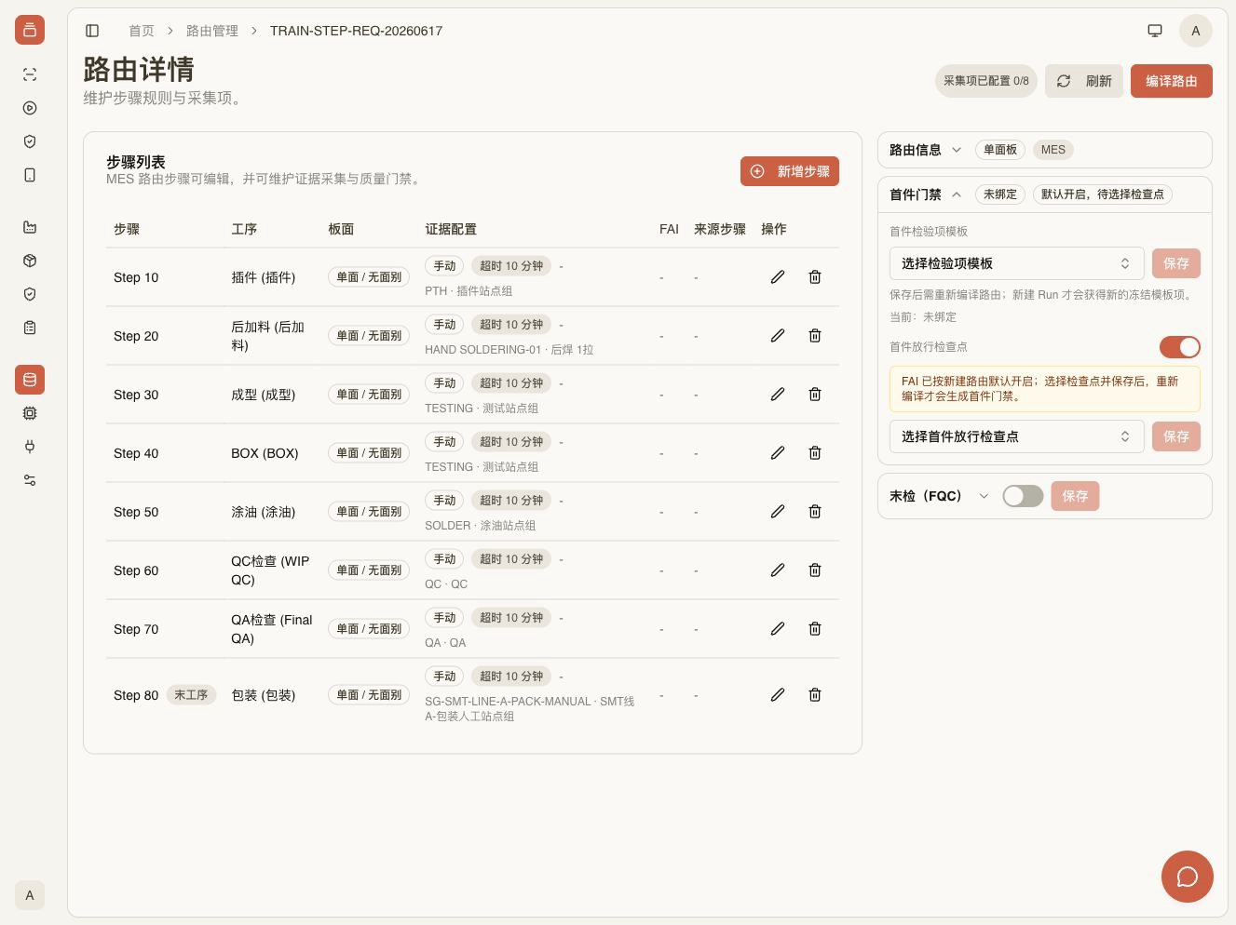The height and width of the screenshot is (925, 1236).
Task: Enable the 末检（FQC）switch
Action: click(x=1023, y=496)
